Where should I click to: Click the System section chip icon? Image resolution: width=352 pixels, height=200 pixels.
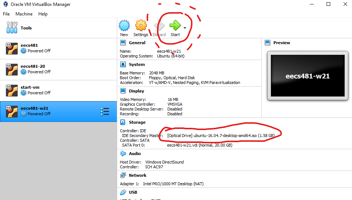point(123,64)
